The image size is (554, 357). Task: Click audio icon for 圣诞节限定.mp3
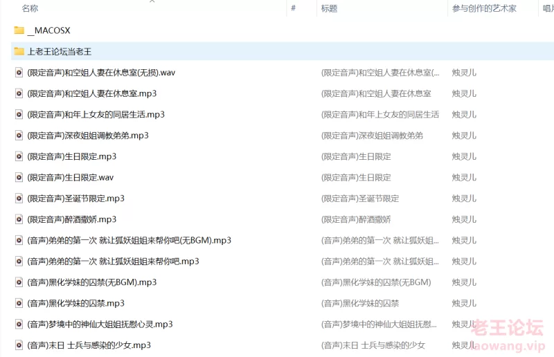(x=19, y=199)
